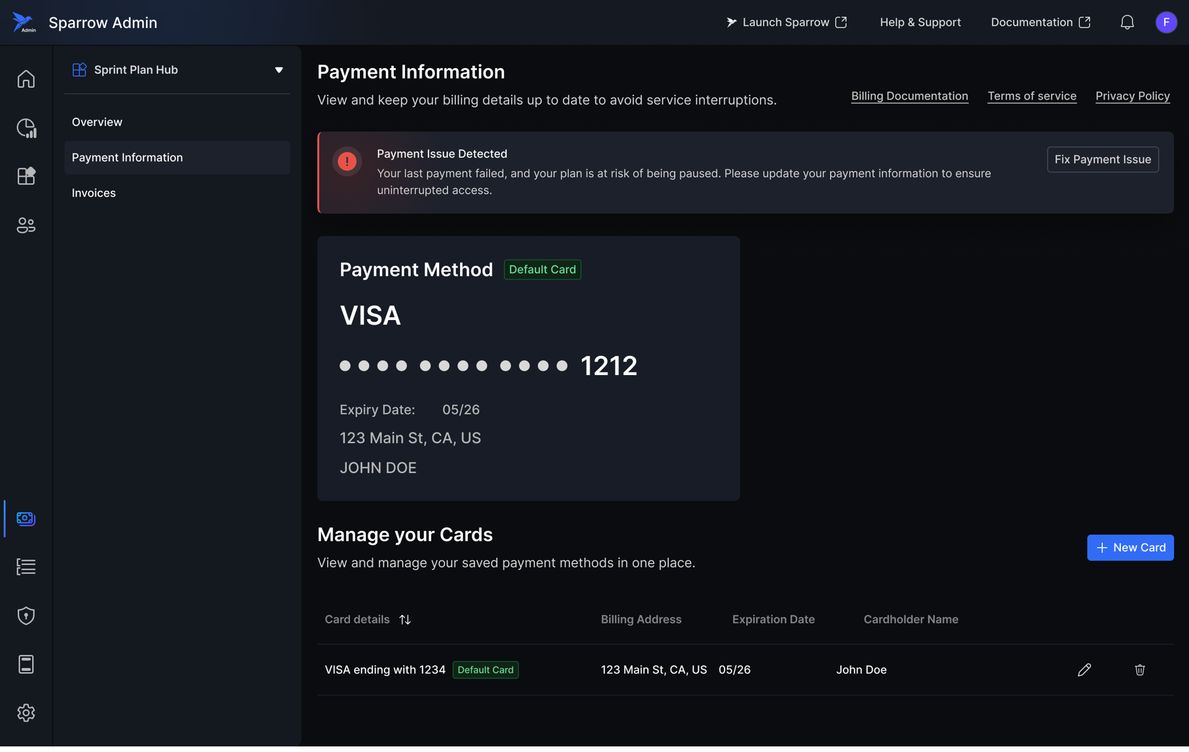1189x752 pixels.
Task: Open the settings gear icon
Action: (x=26, y=713)
